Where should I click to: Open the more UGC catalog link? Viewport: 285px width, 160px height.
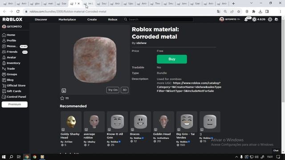[189, 87]
